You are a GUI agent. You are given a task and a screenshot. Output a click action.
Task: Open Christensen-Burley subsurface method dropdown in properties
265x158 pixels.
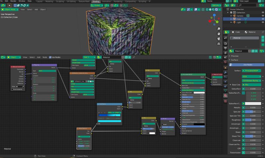pyautogui.click(x=251, y=81)
